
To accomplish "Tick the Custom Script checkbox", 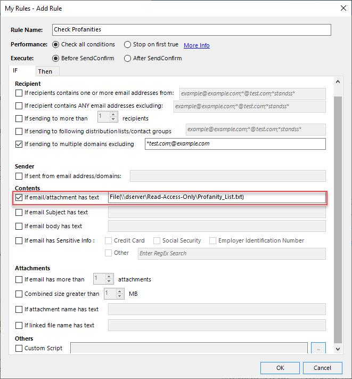I will 19,348.
